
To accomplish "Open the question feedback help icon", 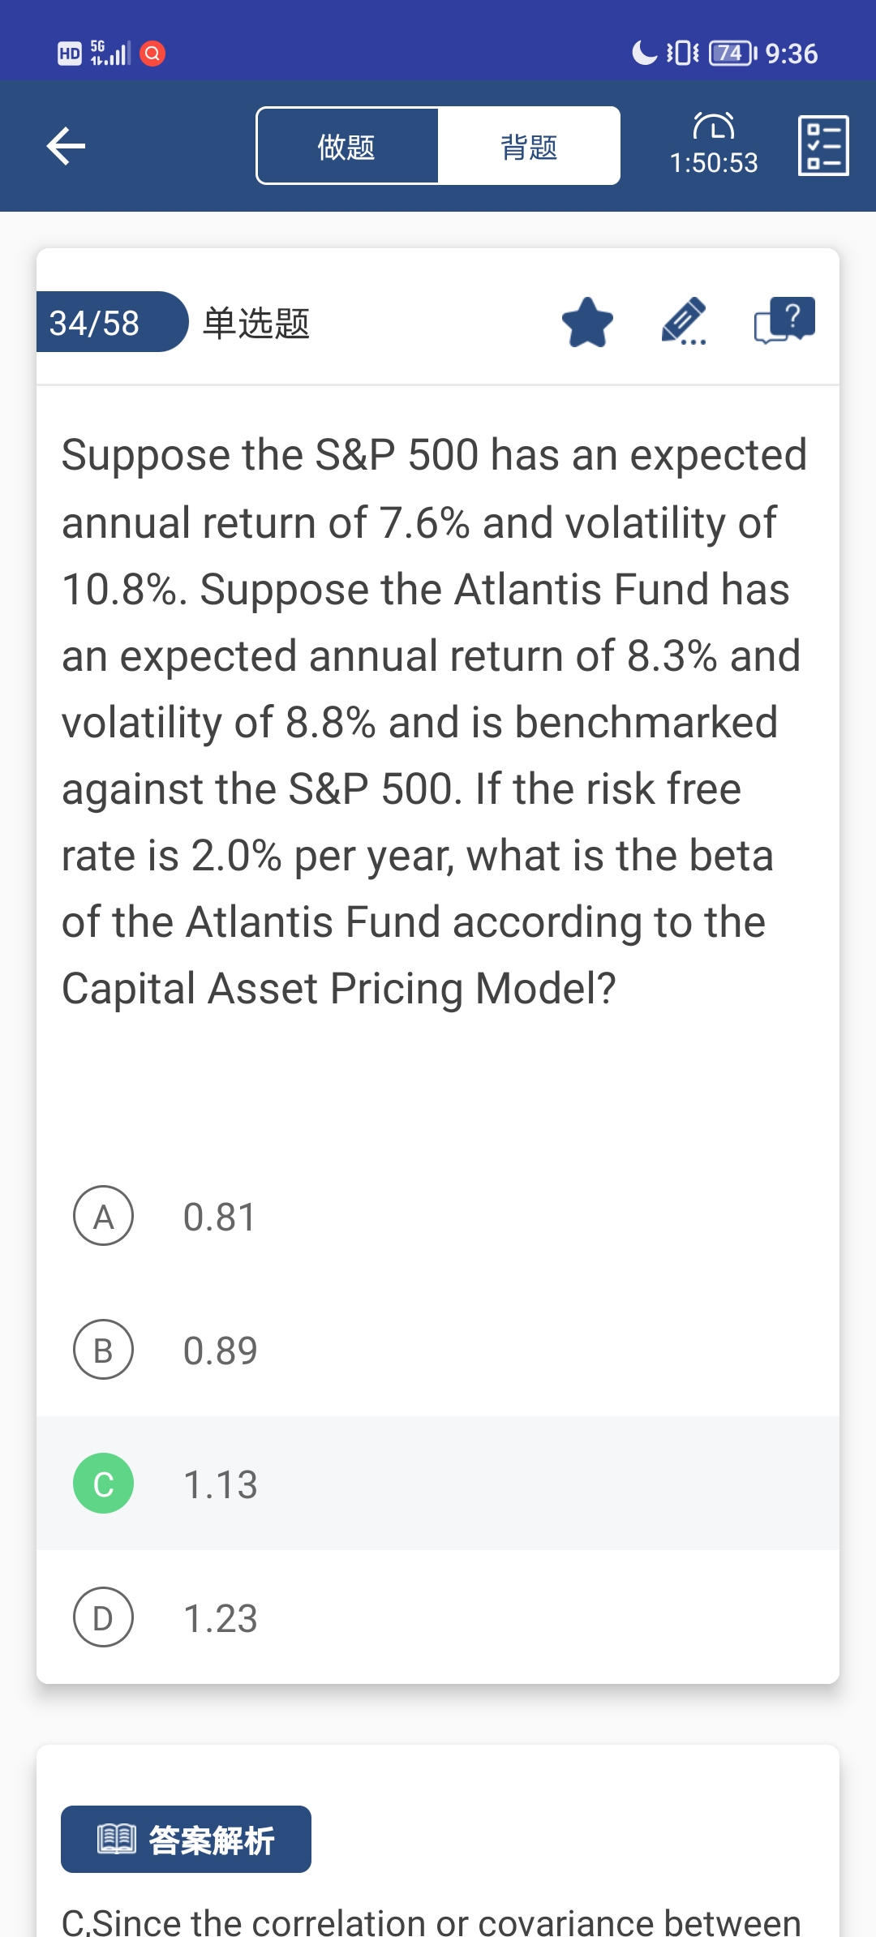I will pos(784,320).
